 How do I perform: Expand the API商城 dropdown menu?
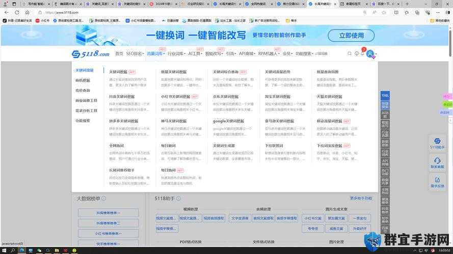[247, 53]
